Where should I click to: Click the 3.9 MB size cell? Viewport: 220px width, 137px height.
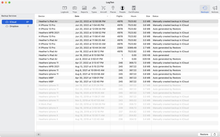pos(147,63)
